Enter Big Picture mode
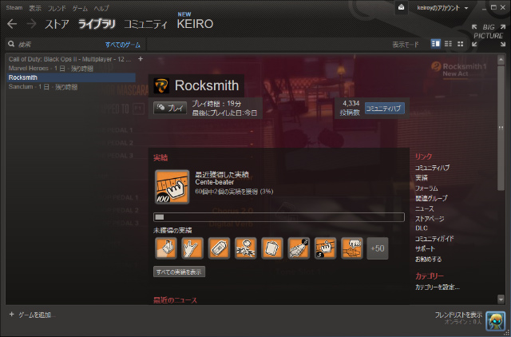This screenshot has width=511, height=337. click(488, 35)
